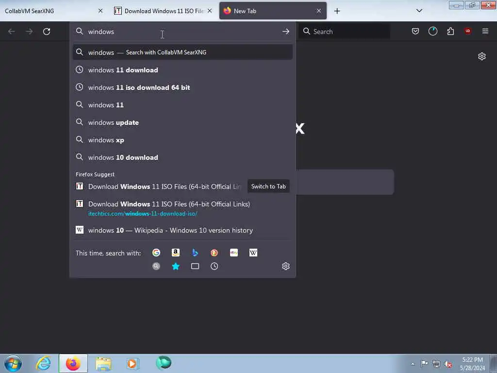Close the Download Windows 11 ISO tab

pyautogui.click(x=210, y=11)
